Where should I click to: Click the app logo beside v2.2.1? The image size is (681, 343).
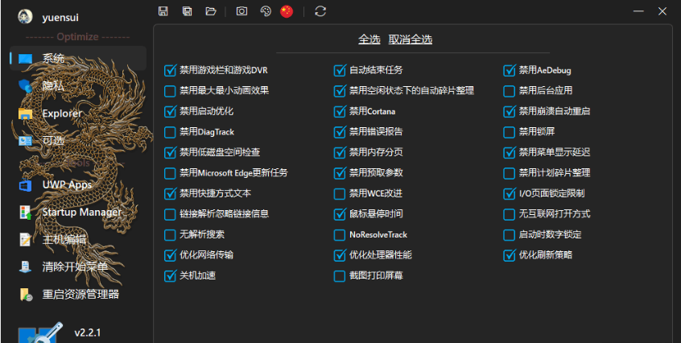tap(41, 333)
